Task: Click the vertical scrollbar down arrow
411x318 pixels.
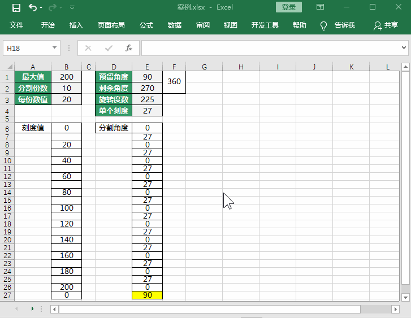Action: tap(405, 297)
